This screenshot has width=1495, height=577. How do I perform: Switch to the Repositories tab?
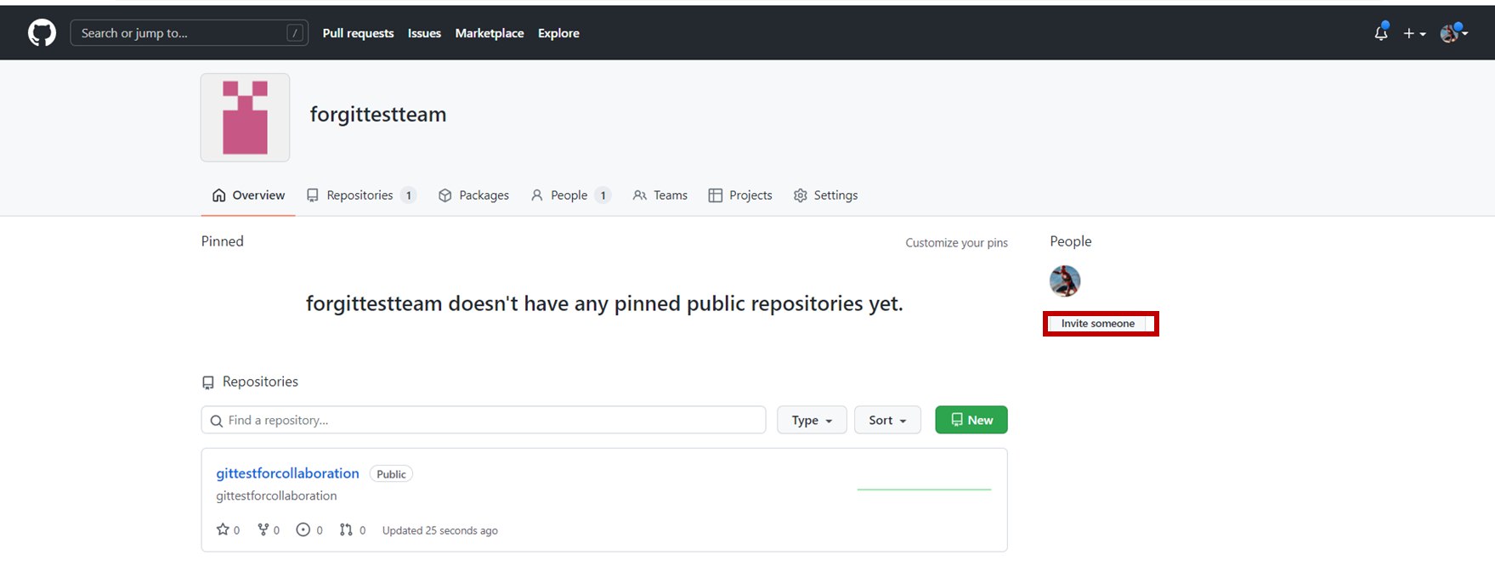[360, 195]
